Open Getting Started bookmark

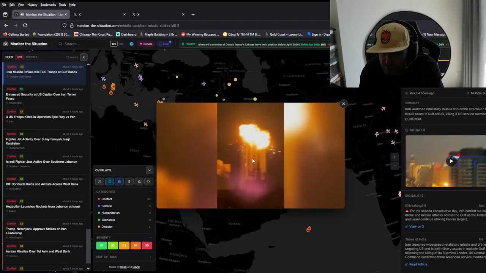[x=16, y=34]
